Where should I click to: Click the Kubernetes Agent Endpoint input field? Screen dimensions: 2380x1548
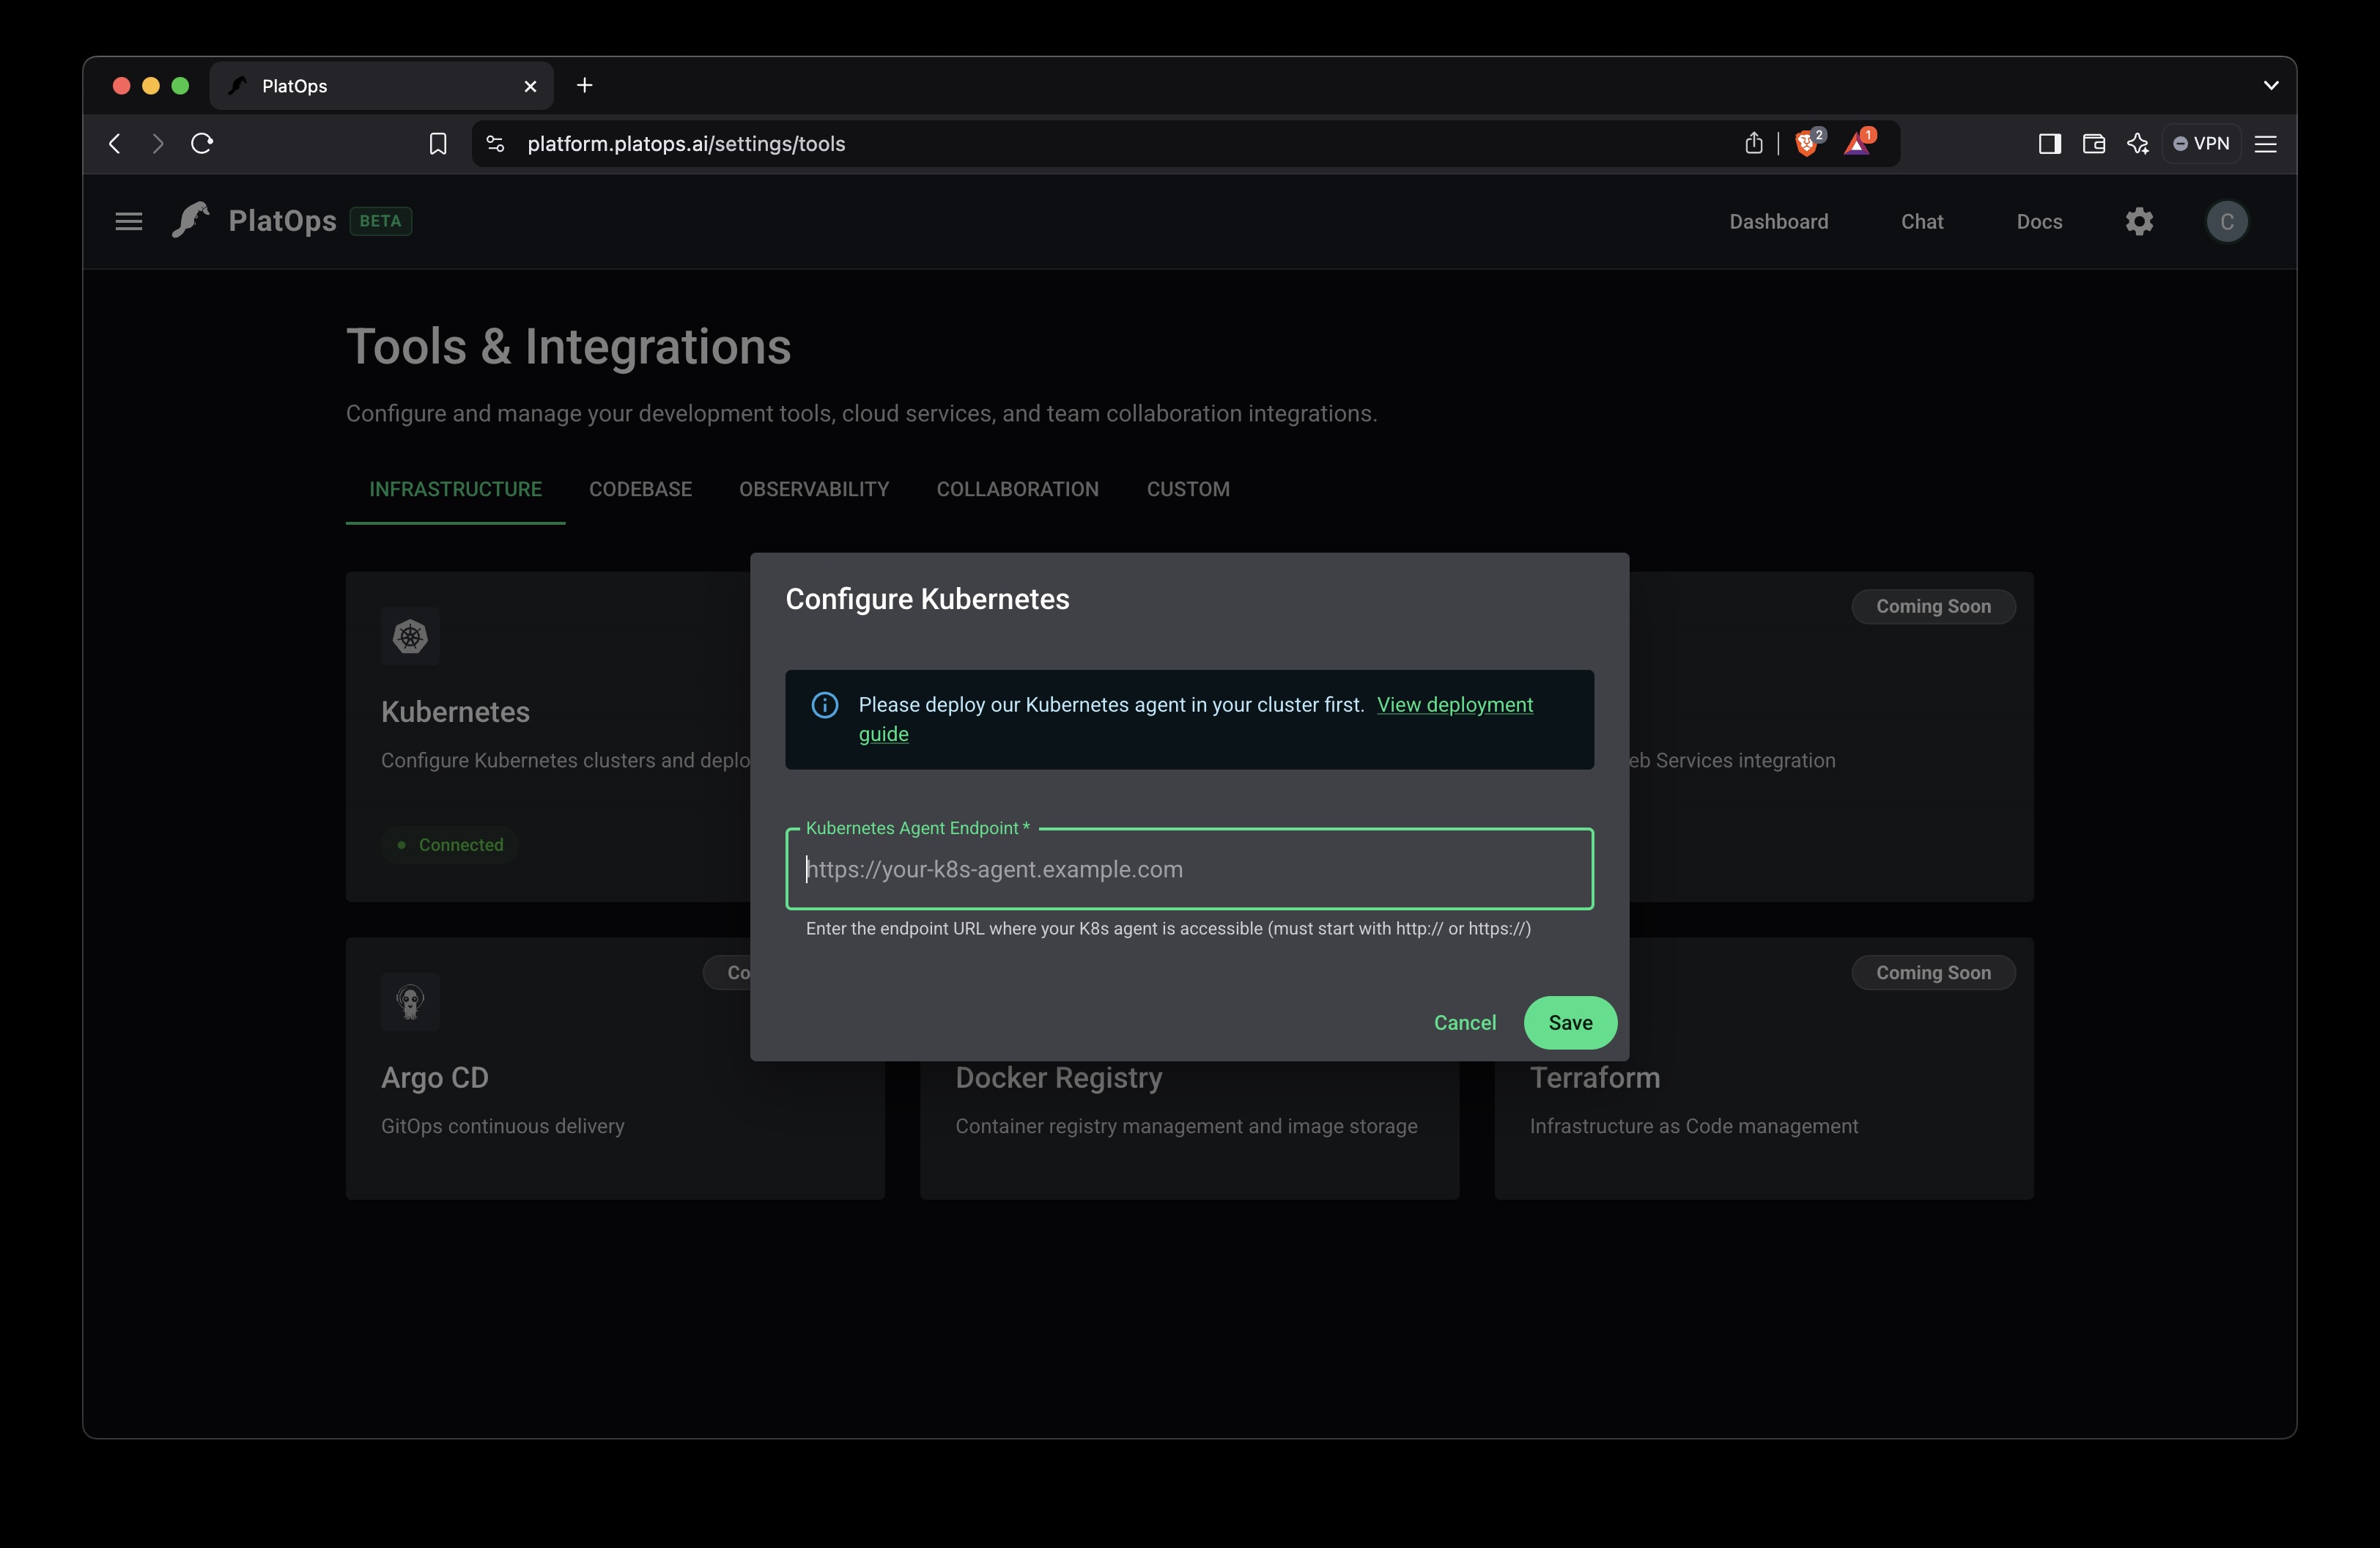pos(1190,869)
